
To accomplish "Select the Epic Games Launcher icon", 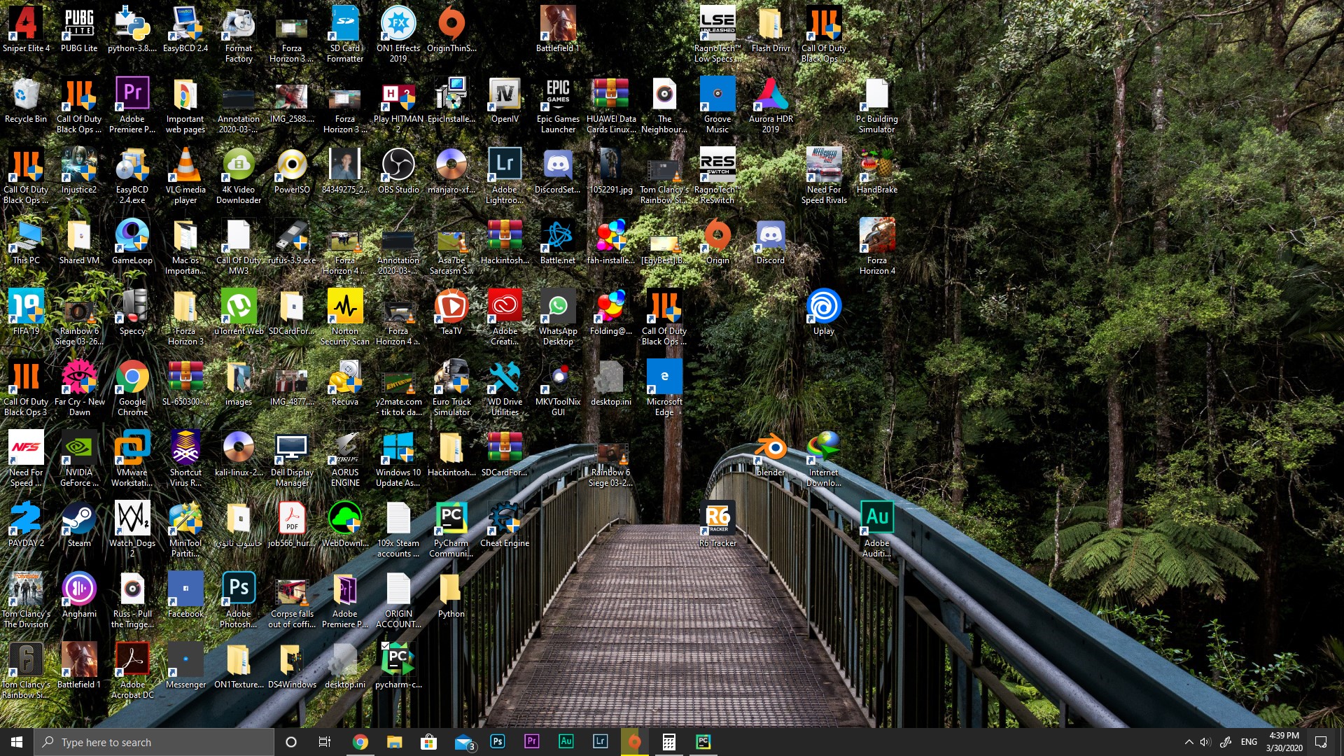I will click(x=558, y=105).
